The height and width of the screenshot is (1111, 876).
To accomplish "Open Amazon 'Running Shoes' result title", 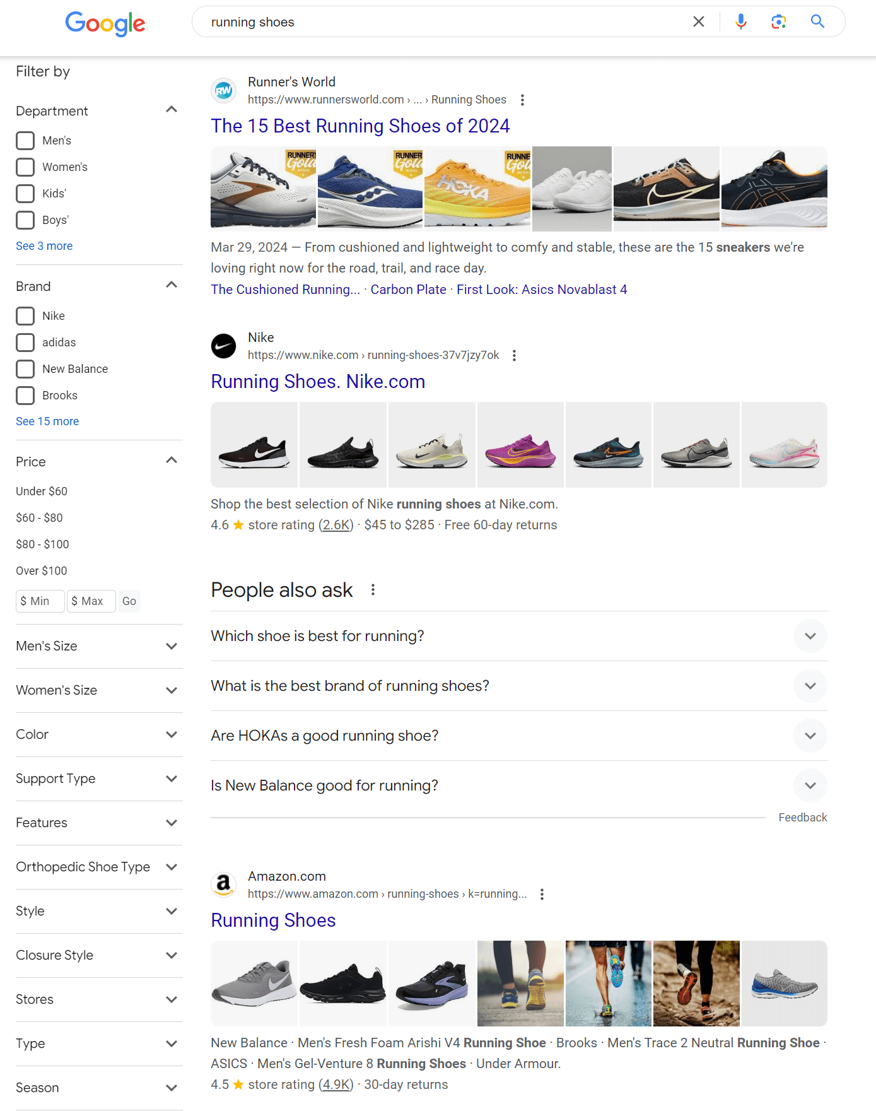I will tap(273, 920).
